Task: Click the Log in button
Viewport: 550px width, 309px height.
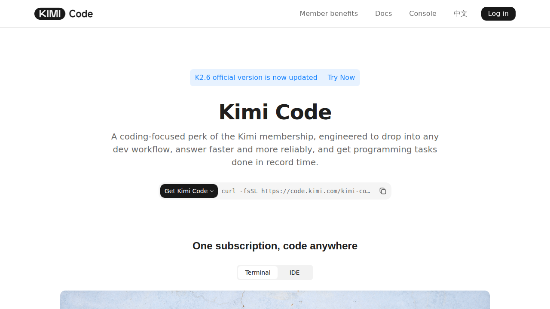Action: tap(498, 14)
